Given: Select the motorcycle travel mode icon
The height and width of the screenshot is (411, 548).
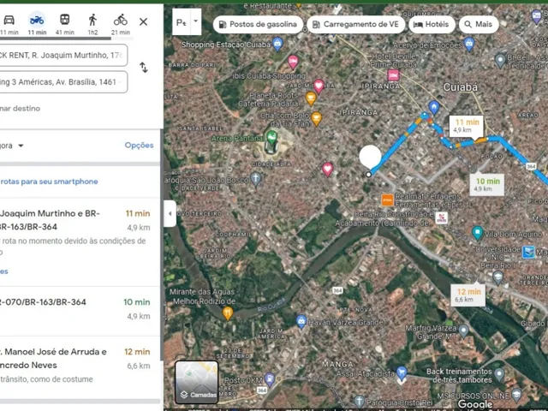Looking at the screenshot, I should [37, 21].
